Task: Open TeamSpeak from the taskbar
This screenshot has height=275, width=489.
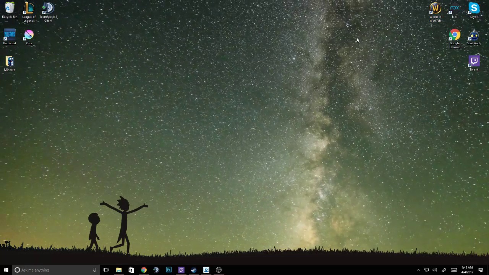Action: click(x=156, y=270)
